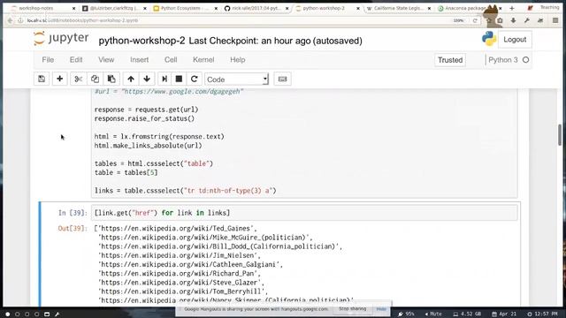Cut the selected cell with the scissors icon
Image resolution: width=566 pixels, height=318 pixels.
point(79,79)
